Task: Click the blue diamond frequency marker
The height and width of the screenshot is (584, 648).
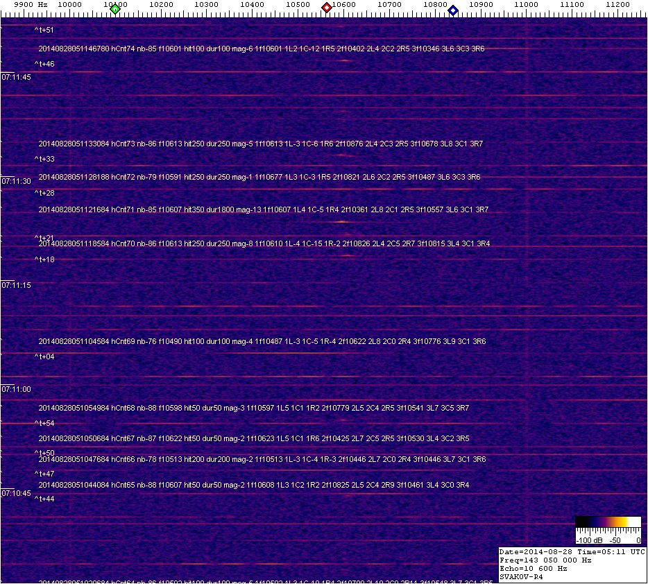Action: (453, 10)
